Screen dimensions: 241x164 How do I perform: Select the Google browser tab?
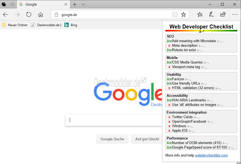43,4
